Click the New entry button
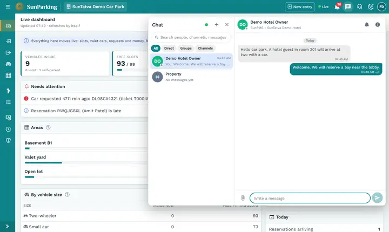This screenshot has width=389, height=232. click(300, 6)
